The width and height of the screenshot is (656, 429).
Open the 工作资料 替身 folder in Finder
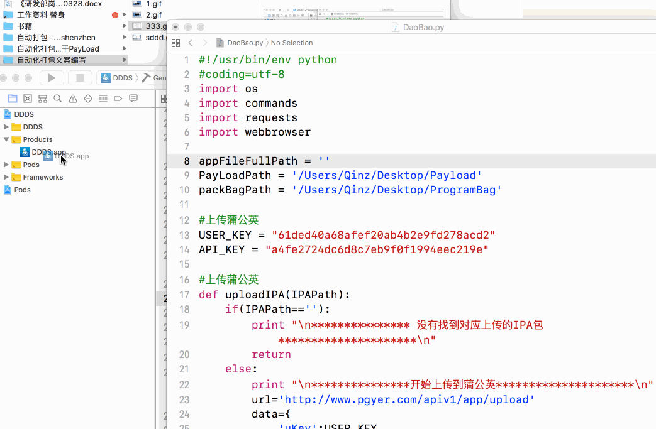35,14
